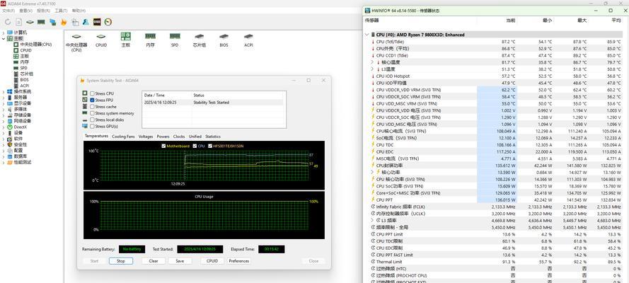Enable the Stress local disks checkbox

[92, 120]
